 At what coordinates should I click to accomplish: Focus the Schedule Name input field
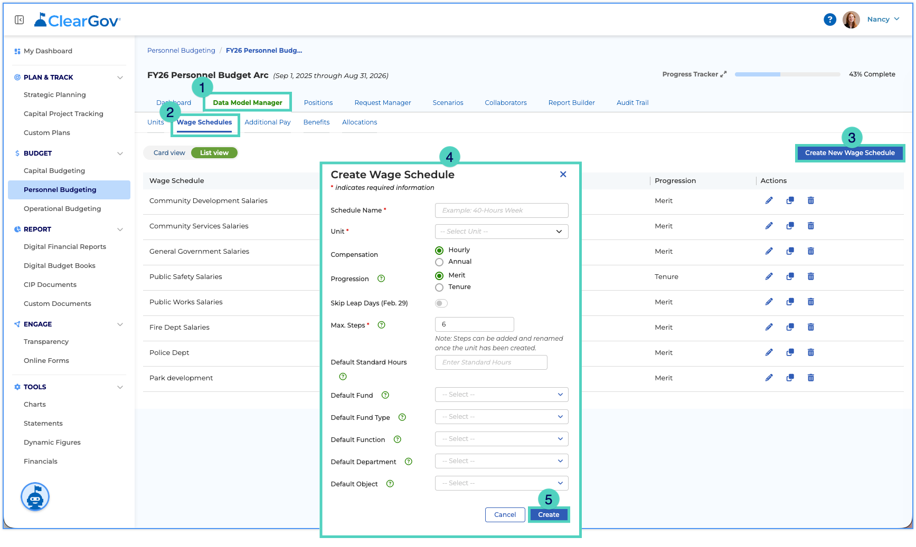tap(502, 210)
